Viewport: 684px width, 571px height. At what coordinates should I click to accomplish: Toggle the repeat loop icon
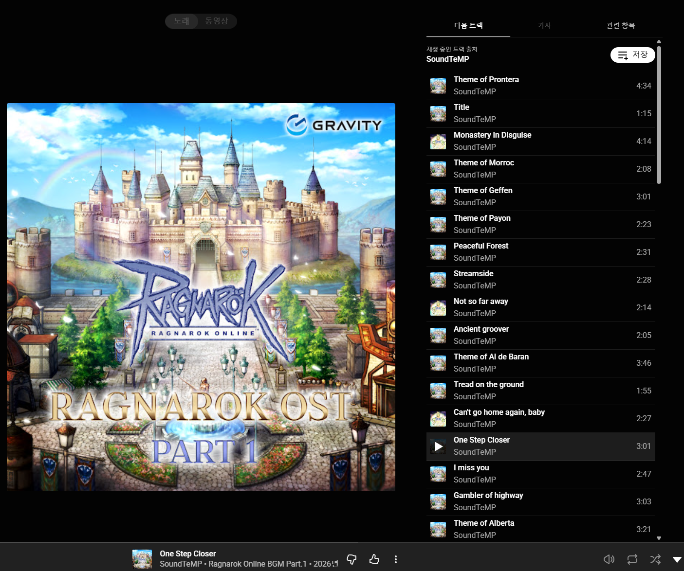632,559
